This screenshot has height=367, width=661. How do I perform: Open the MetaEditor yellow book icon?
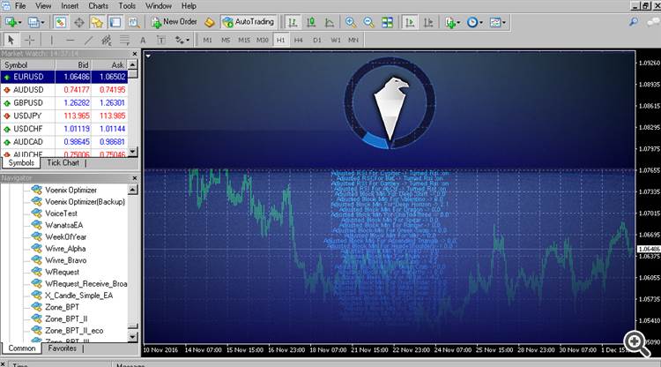pos(209,22)
